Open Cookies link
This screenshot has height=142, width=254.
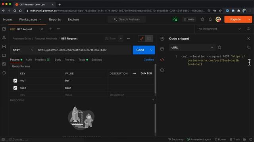149,60
